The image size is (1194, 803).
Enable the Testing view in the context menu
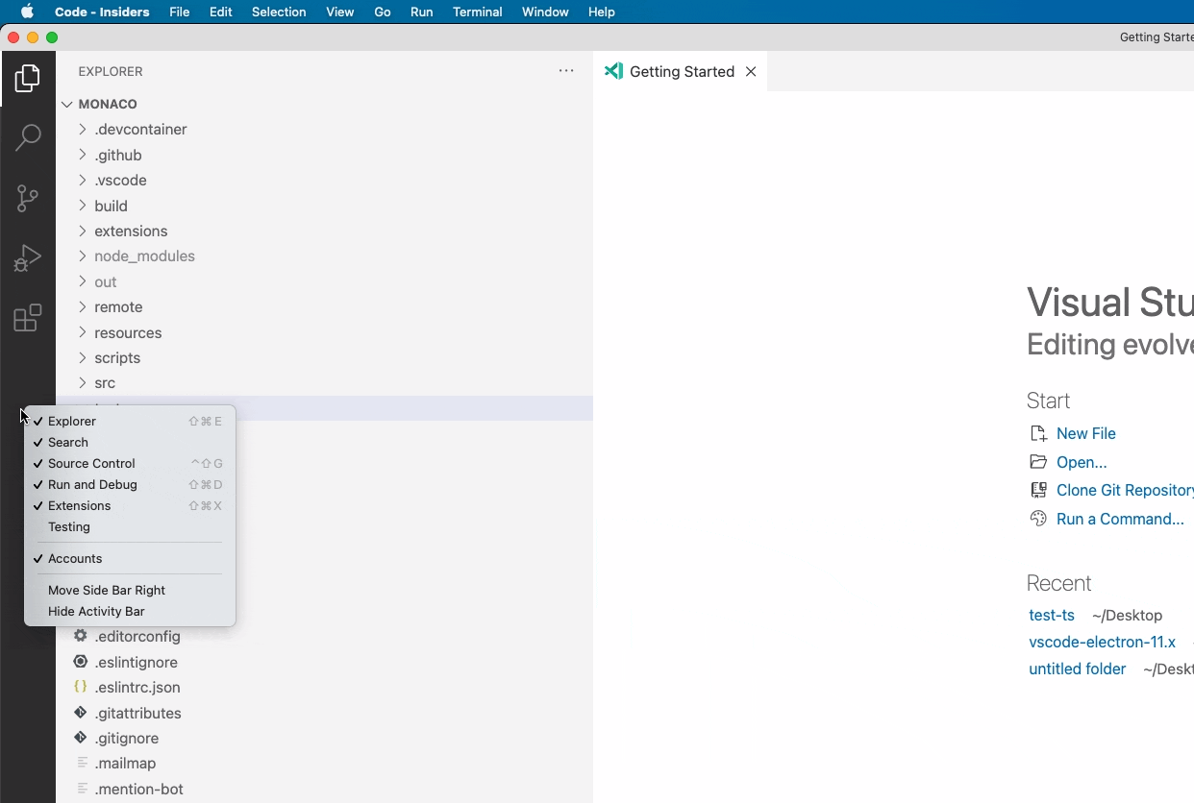(x=68, y=526)
